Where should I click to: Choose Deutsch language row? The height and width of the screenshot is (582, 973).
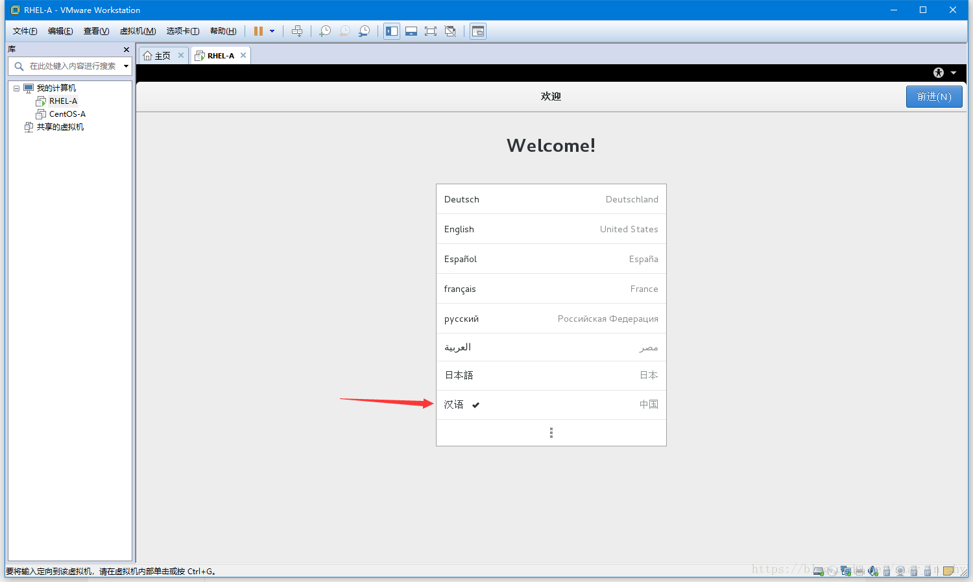coord(551,199)
